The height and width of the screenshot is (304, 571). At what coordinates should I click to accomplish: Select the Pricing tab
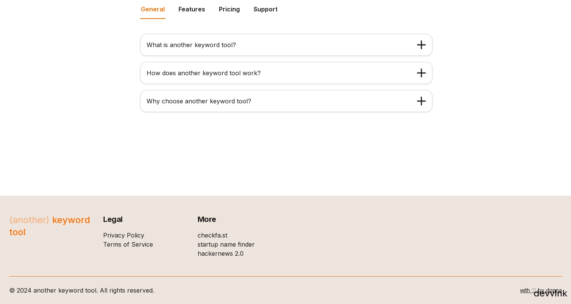(x=229, y=9)
